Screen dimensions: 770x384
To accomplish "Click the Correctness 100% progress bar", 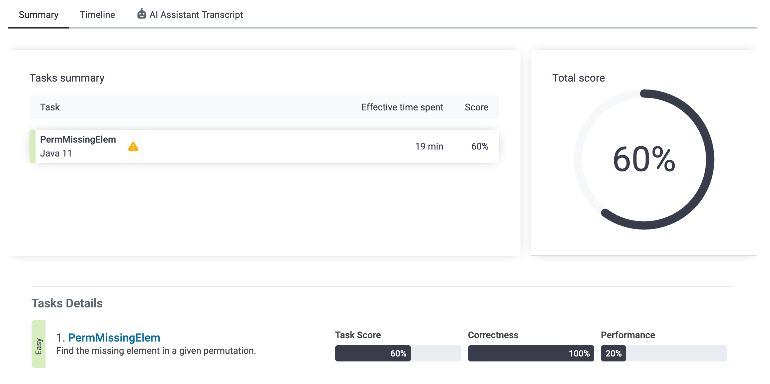I will 531,353.
